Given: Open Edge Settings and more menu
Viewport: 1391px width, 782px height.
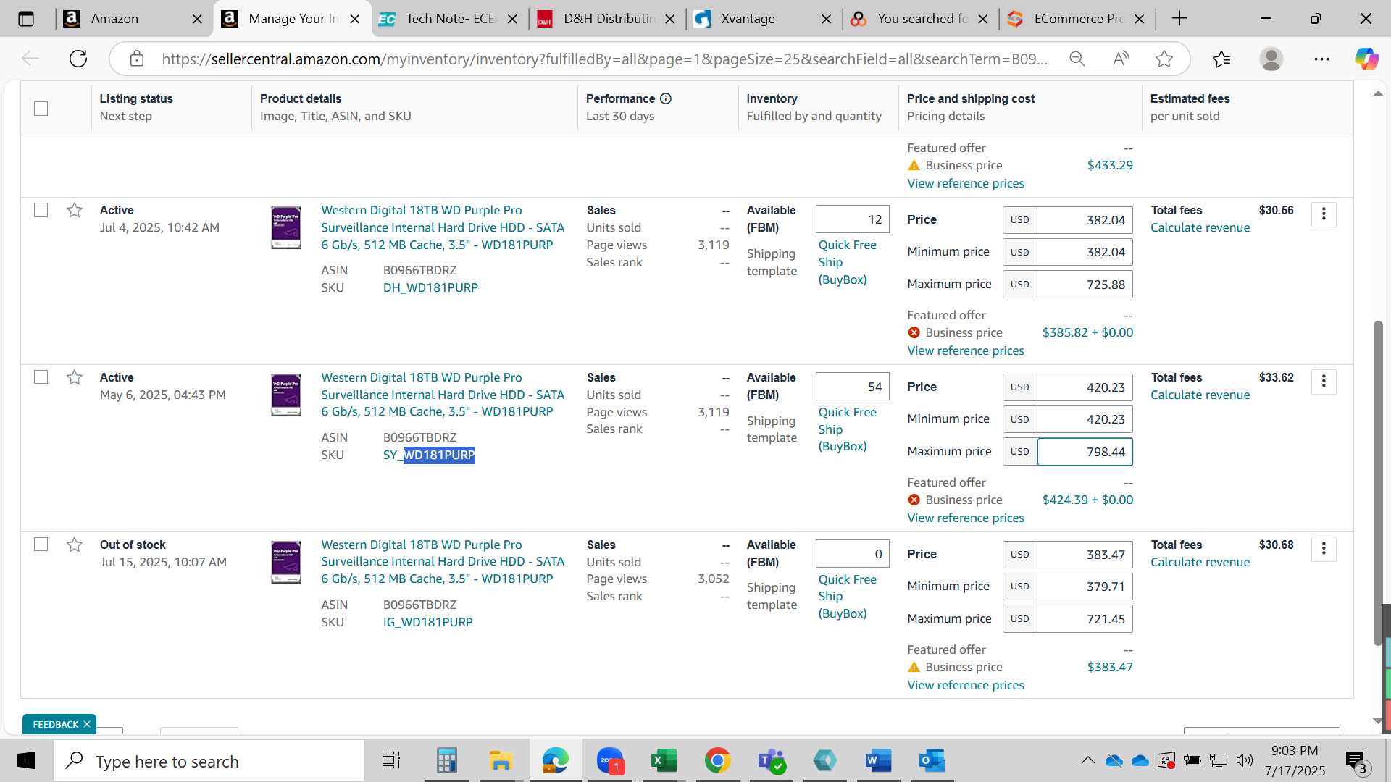Looking at the screenshot, I should 1321,59.
